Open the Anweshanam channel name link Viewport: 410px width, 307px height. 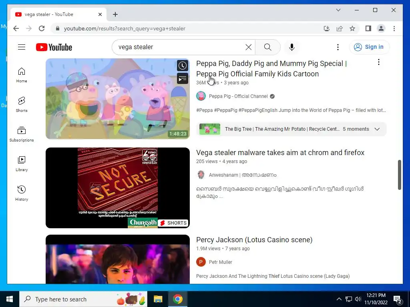242,175
